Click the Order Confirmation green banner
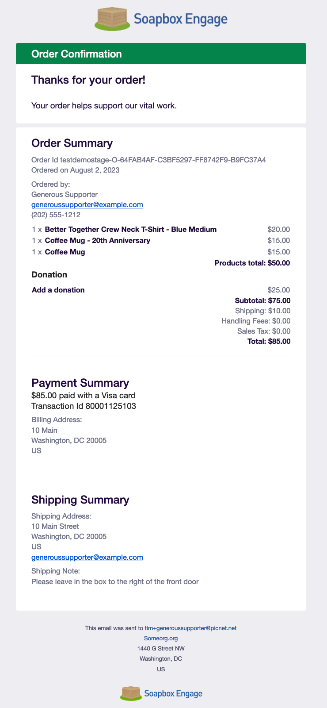The height and width of the screenshot is (708, 327). [161, 54]
